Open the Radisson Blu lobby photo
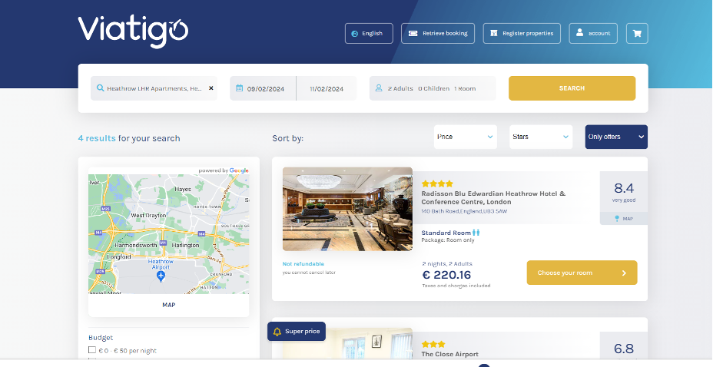This screenshot has width=713, height=367. tap(347, 209)
